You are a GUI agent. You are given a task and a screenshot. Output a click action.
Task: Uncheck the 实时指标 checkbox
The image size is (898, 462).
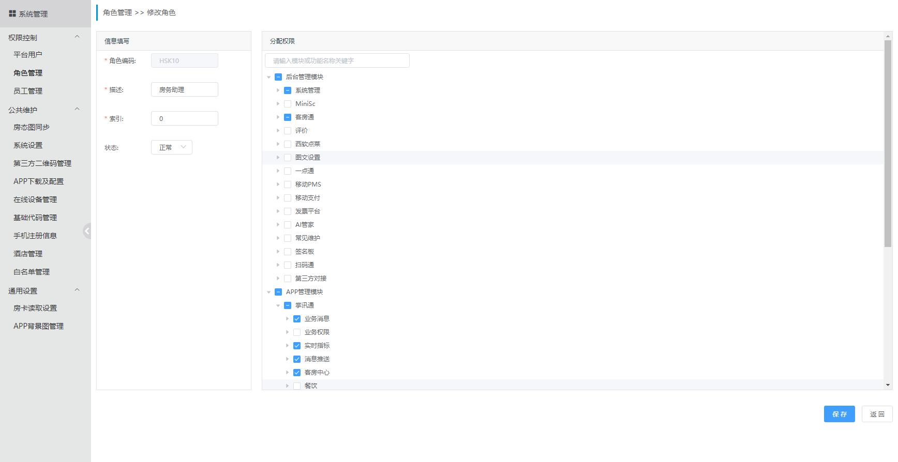pyautogui.click(x=297, y=346)
